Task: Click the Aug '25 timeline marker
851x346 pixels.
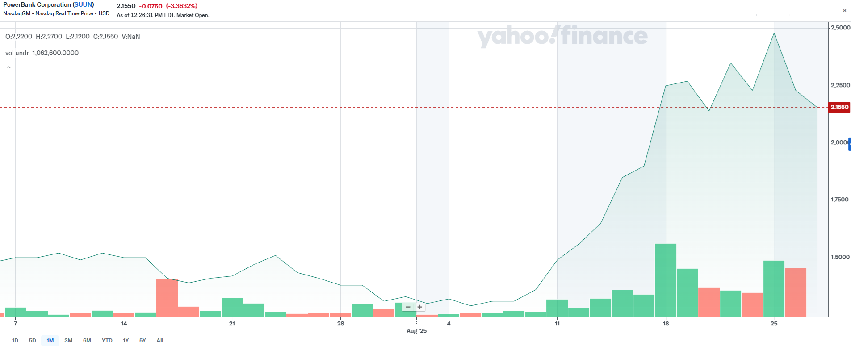Action: (x=416, y=331)
